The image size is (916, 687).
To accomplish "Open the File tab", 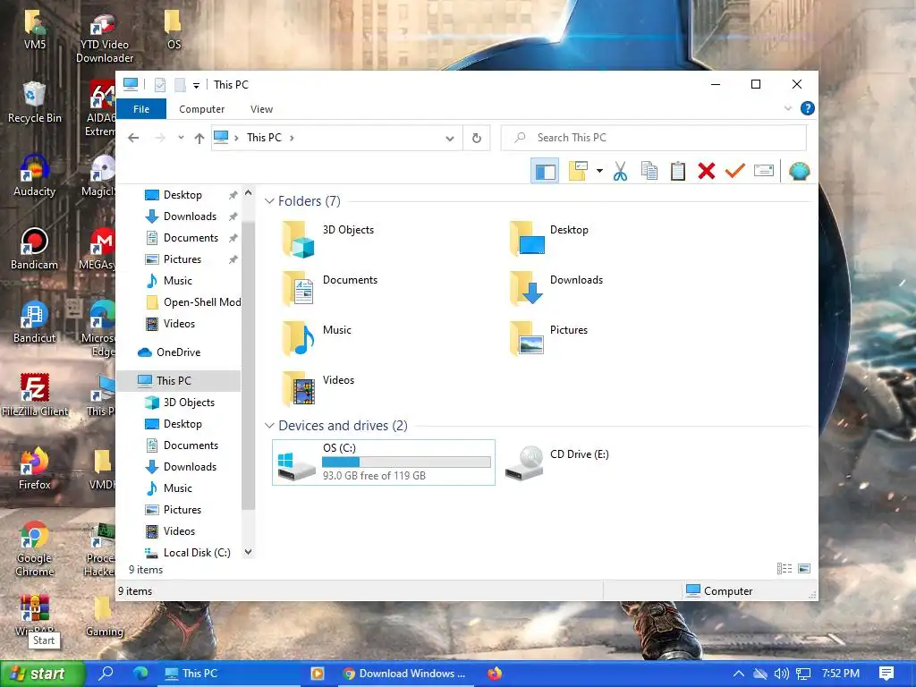I will pyautogui.click(x=141, y=109).
